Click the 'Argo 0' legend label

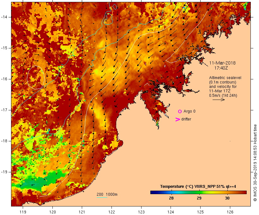click(190, 111)
